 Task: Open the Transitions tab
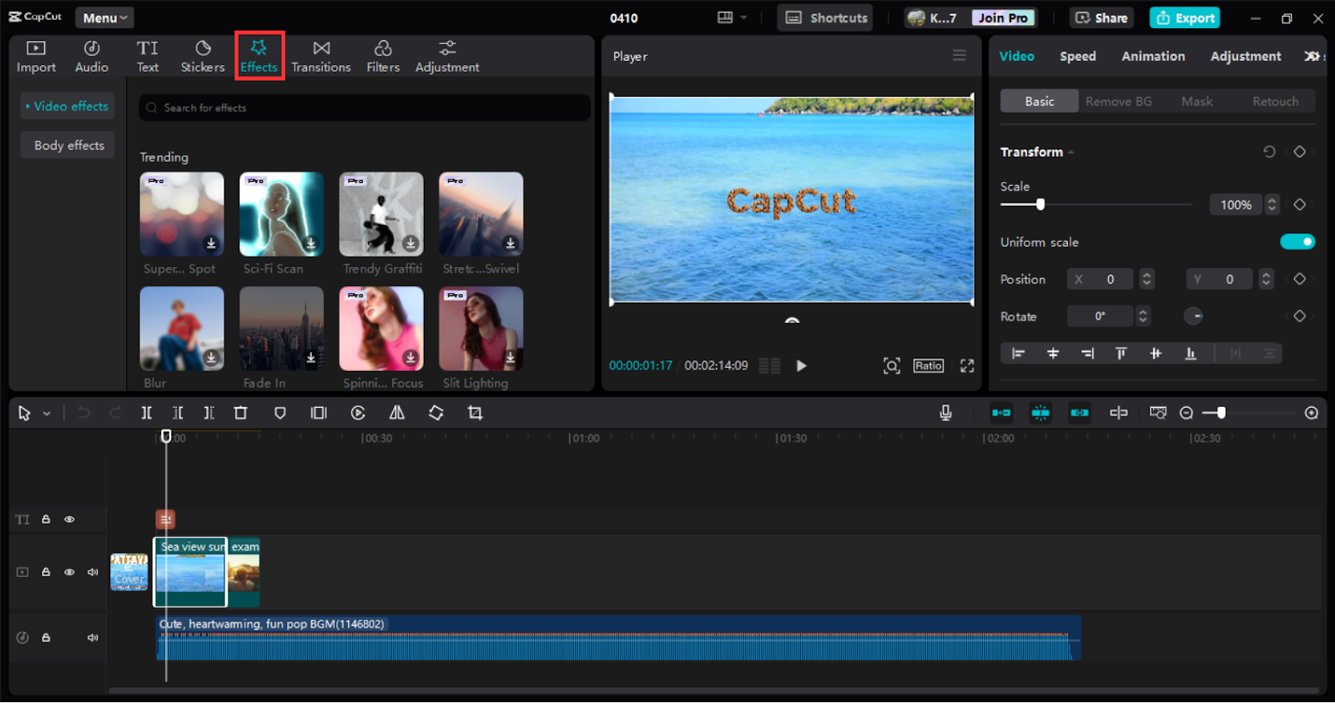(321, 57)
